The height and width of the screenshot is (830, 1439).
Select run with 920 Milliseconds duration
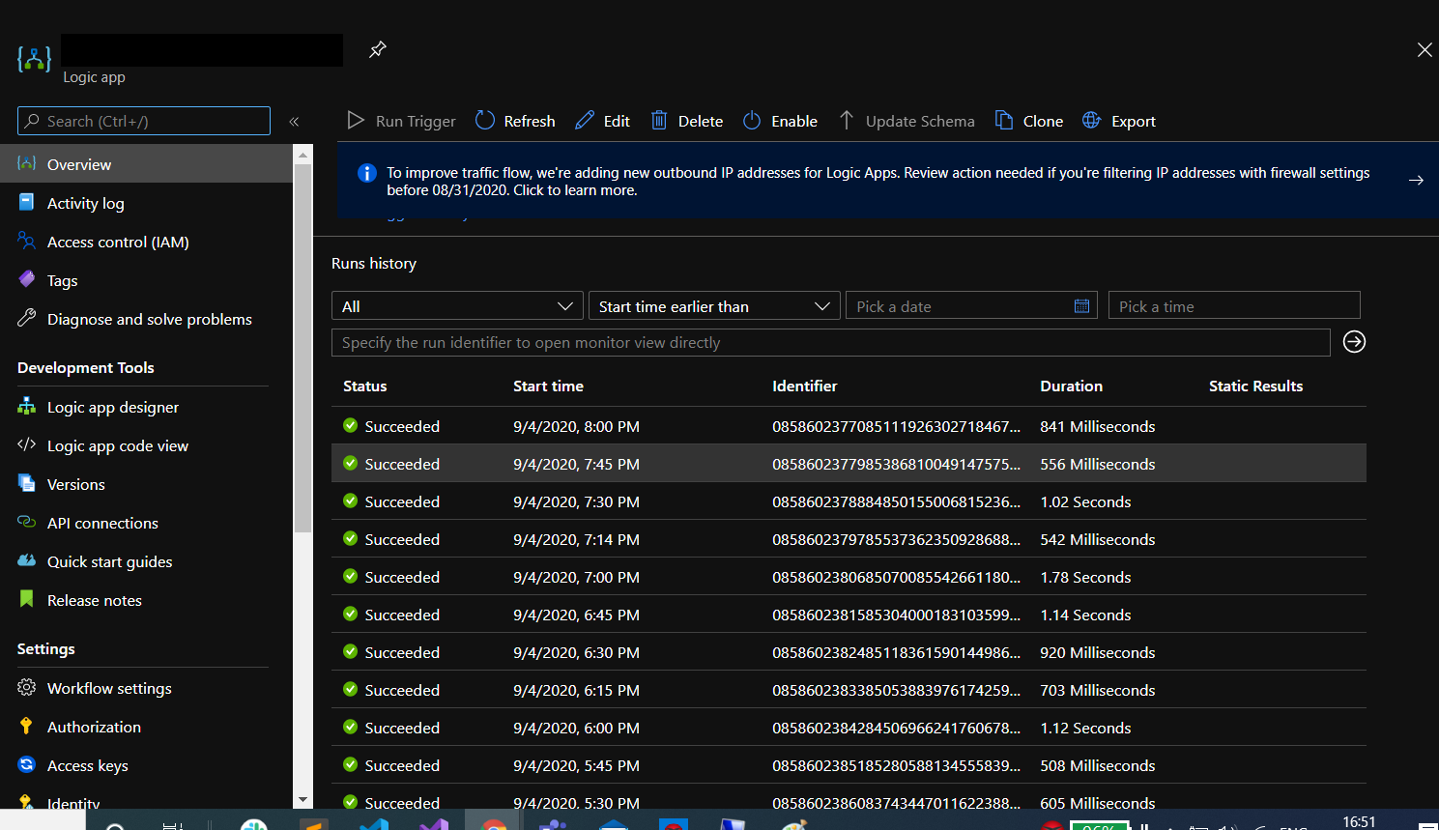tap(849, 652)
